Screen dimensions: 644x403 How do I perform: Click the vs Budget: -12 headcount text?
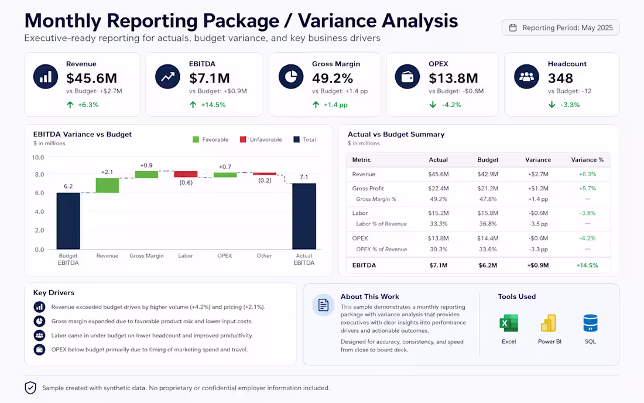(x=569, y=91)
